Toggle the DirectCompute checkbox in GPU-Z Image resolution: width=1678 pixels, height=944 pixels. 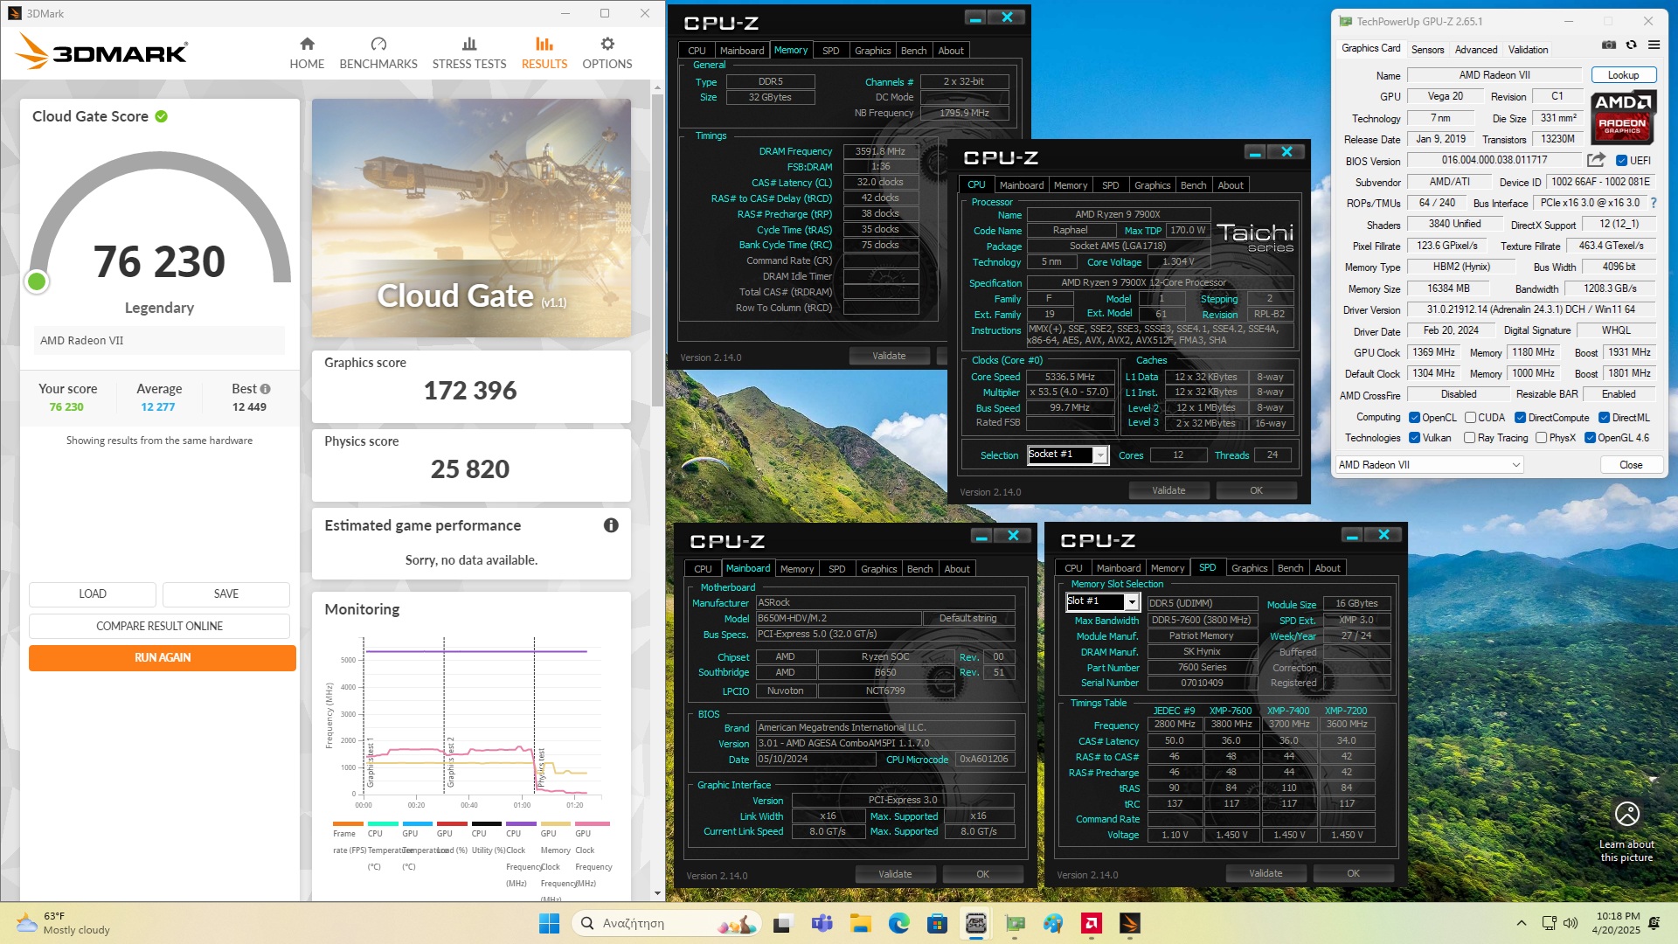click(x=1520, y=418)
